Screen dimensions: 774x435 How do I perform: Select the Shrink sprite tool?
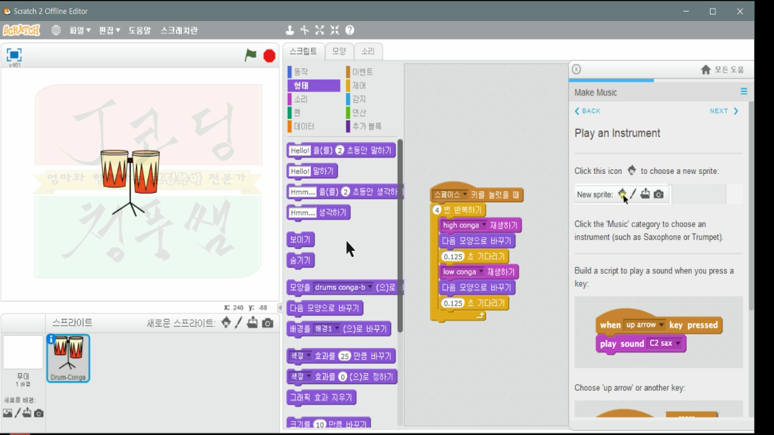[334, 30]
